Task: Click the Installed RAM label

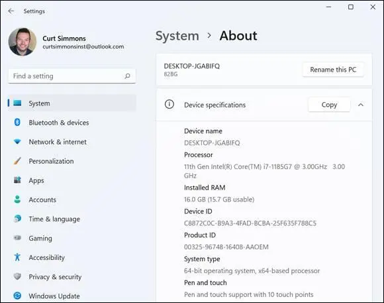Action: pos(205,188)
